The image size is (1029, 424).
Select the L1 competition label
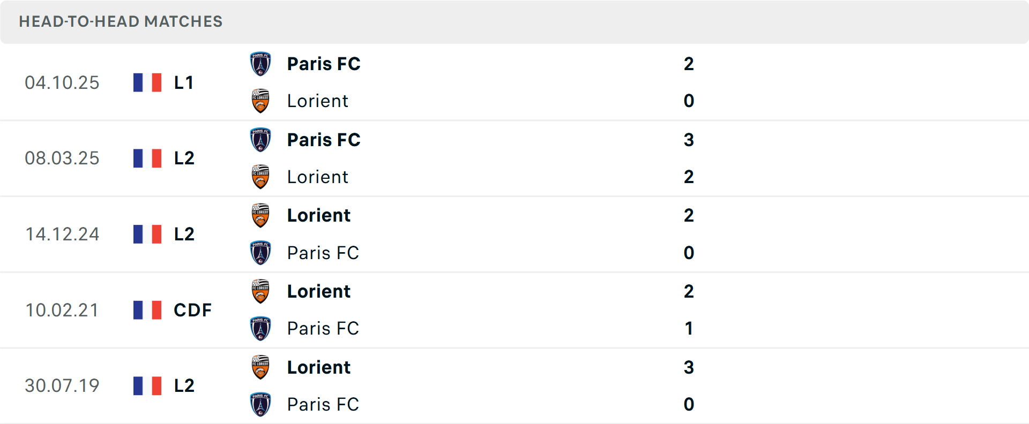183,82
